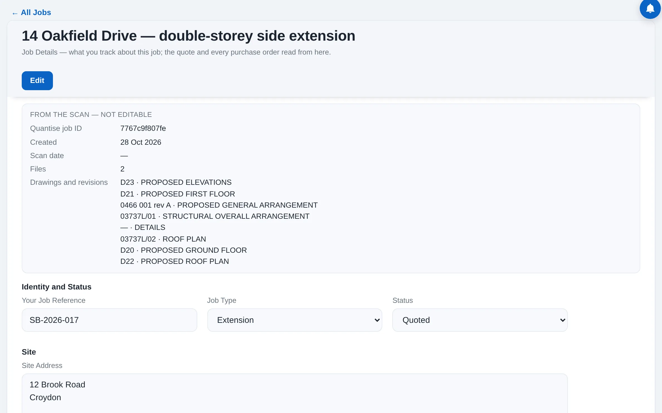Click the D21 · PROPOSED FIRST FLOOR row

(x=177, y=194)
